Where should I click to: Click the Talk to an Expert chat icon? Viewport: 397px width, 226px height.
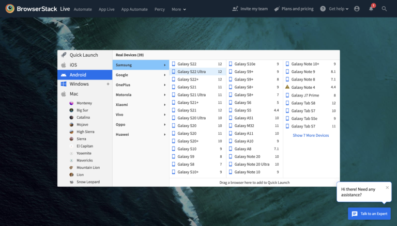[355, 214]
